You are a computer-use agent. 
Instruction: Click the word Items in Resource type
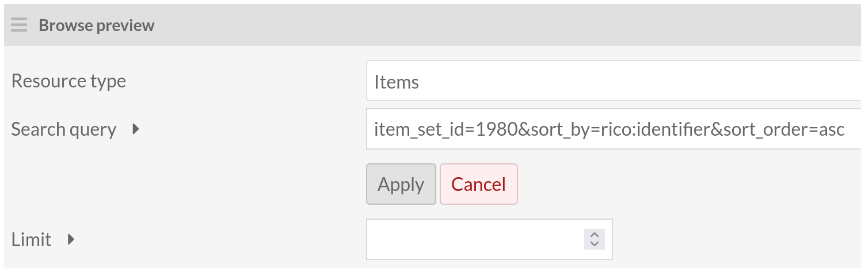(x=397, y=82)
